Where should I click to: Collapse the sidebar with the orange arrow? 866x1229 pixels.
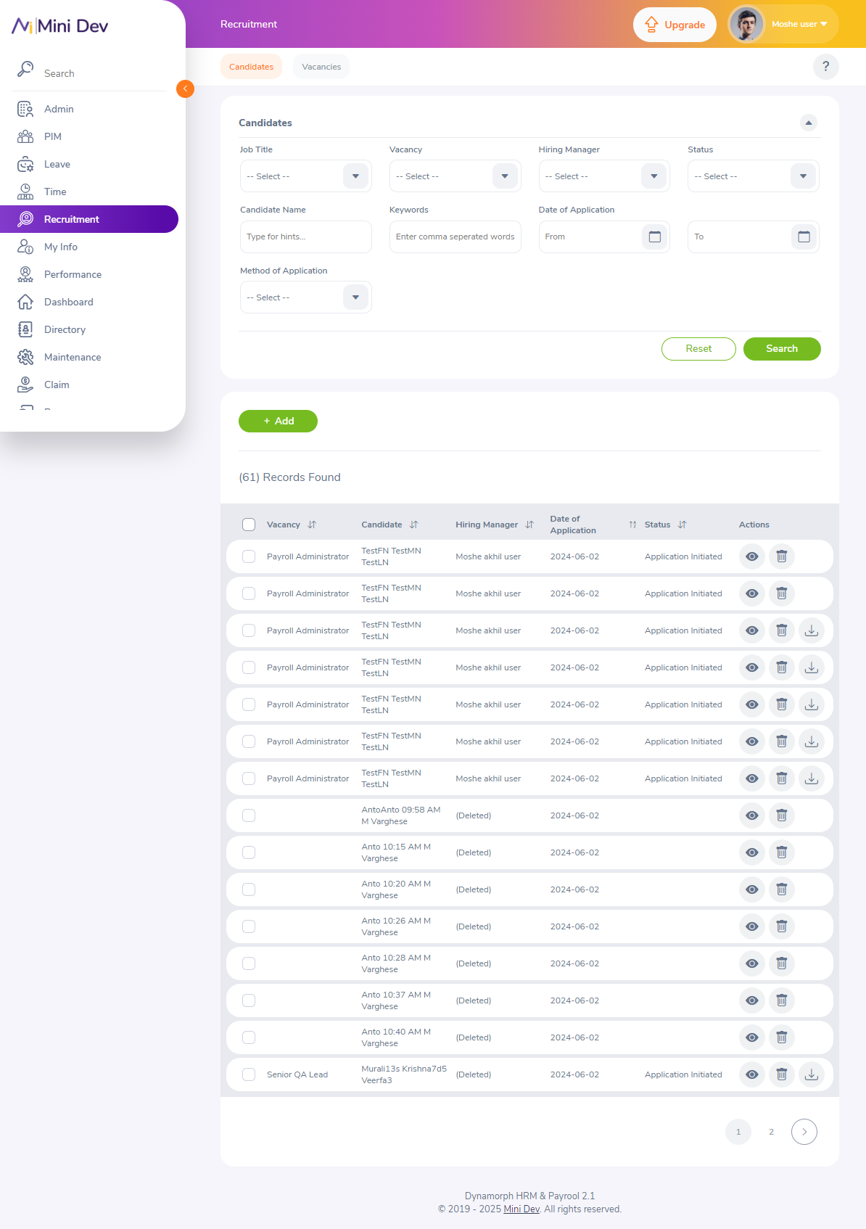(185, 89)
